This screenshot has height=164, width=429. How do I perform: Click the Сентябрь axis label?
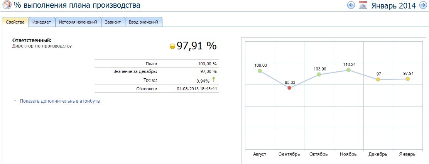[x=289, y=154]
